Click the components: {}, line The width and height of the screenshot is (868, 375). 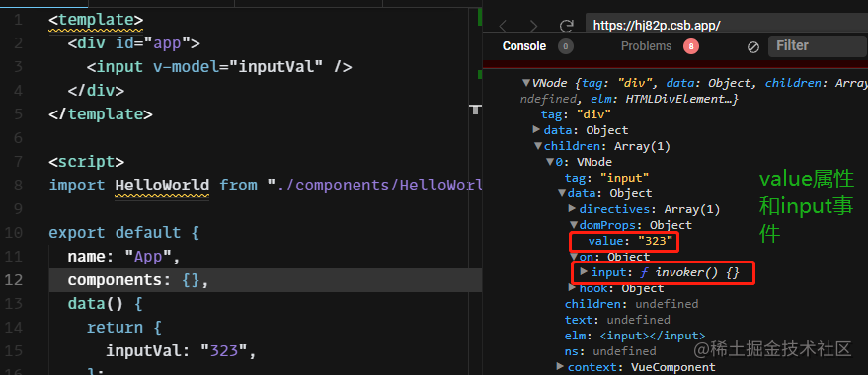pos(138,280)
